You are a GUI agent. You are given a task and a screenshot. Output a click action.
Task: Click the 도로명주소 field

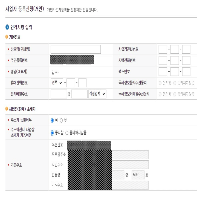click(x=108, y=155)
